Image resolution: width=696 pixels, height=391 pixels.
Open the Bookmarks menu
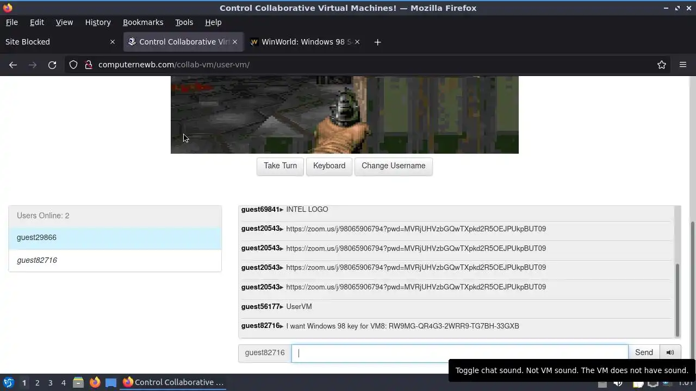143,22
